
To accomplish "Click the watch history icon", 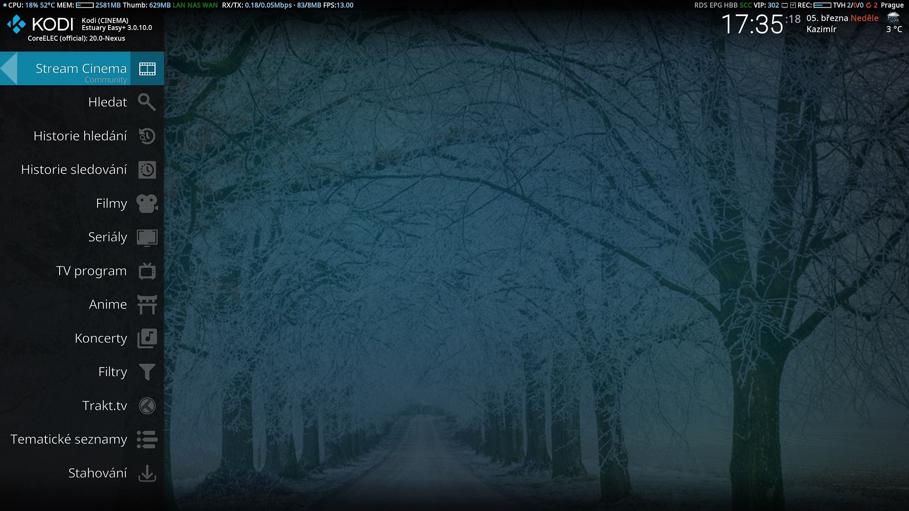I will point(147,170).
